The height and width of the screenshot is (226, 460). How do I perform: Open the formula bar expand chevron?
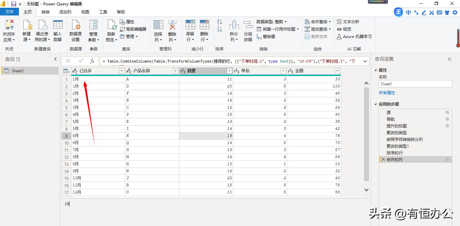point(365,61)
